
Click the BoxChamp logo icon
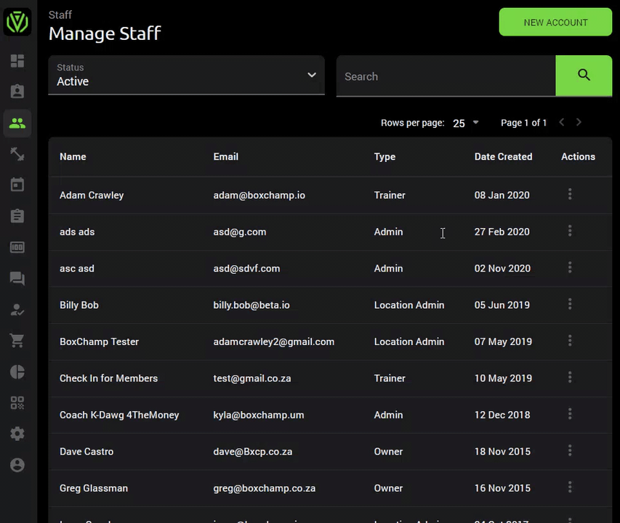[x=17, y=22]
